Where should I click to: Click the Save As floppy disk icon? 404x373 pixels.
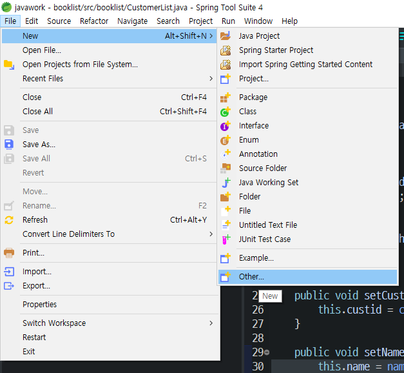click(x=9, y=145)
